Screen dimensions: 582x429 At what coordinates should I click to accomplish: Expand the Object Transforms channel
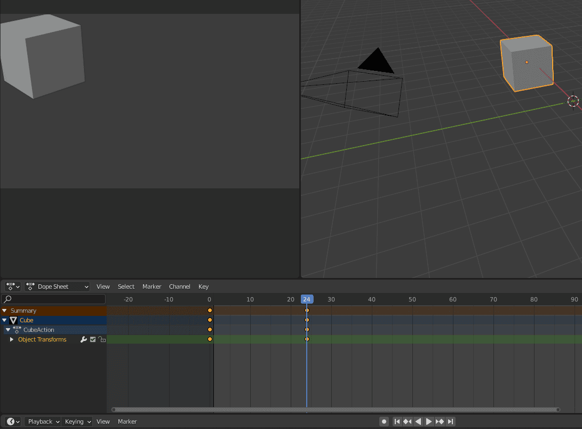12,339
